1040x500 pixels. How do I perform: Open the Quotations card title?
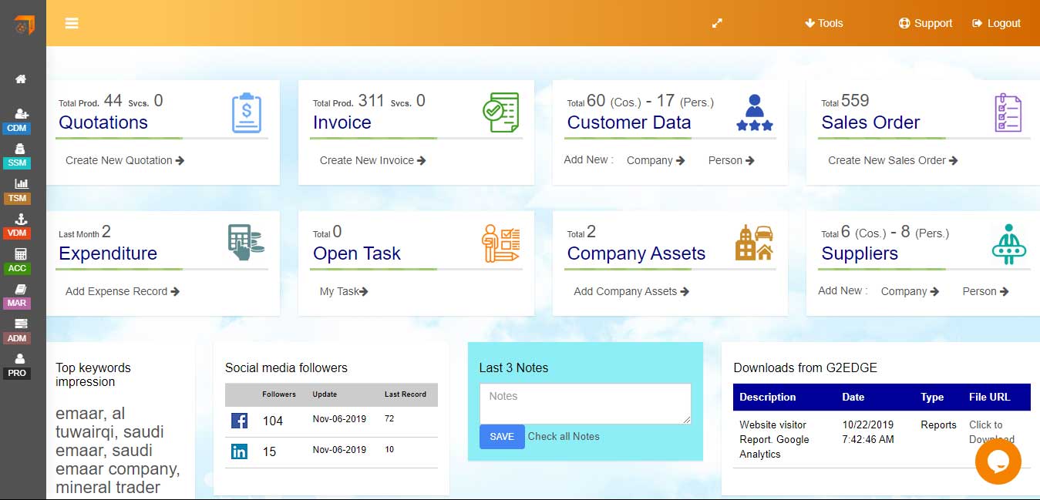click(x=103, y=122)
